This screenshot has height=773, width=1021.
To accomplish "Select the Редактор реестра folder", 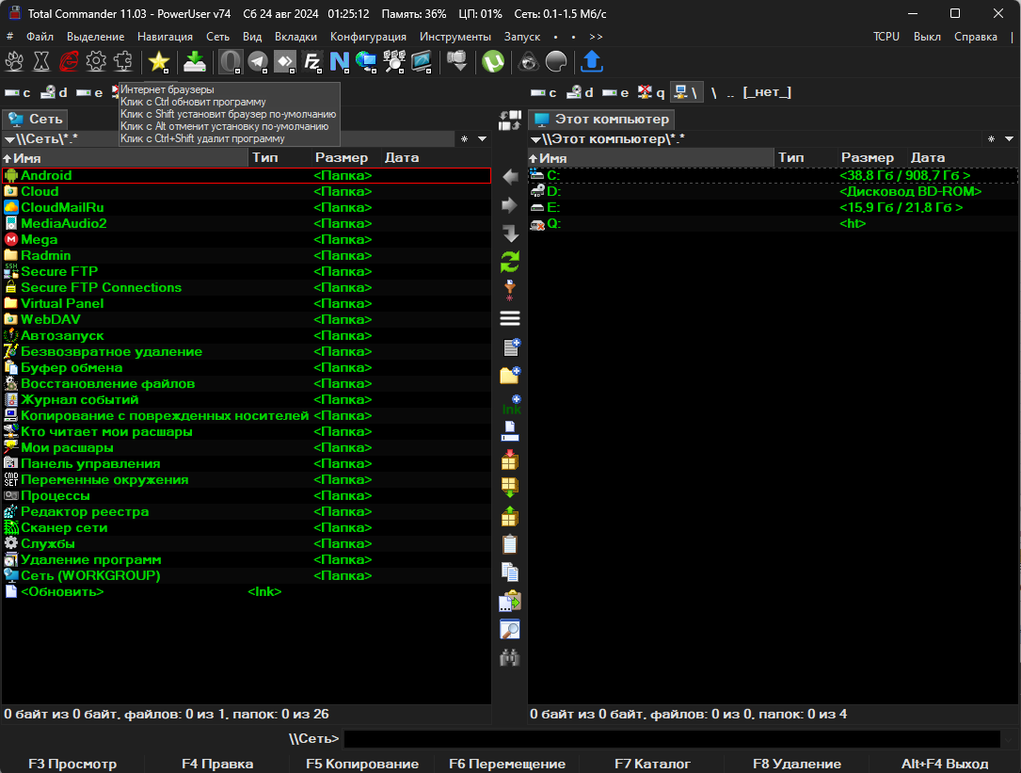I will click(85, 512).
